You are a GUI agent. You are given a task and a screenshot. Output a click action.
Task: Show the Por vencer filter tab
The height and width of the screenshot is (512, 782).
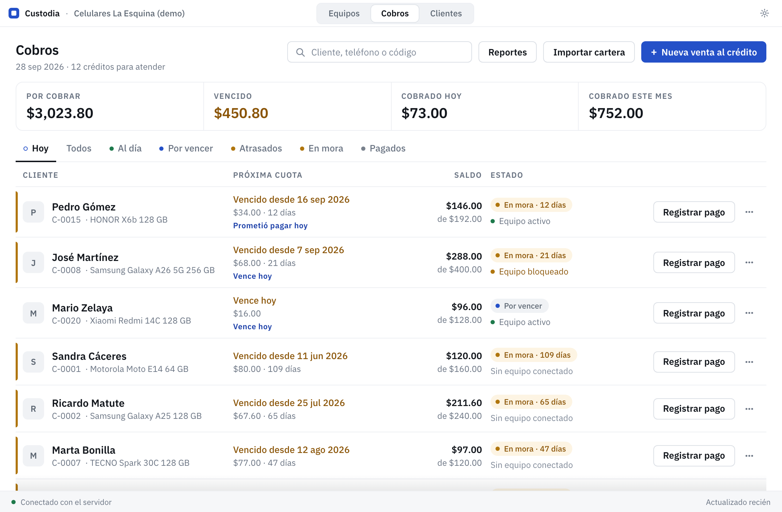(186, 148)
